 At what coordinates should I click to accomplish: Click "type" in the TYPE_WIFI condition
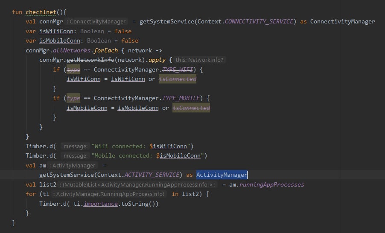tap(73, 70)
